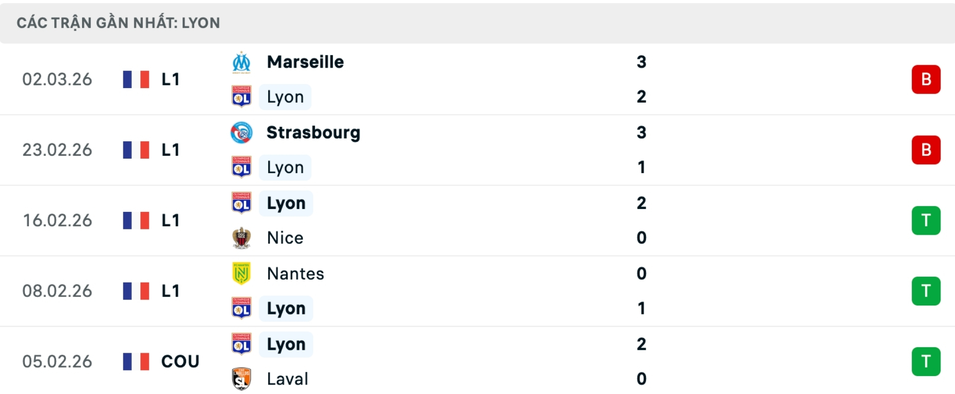This screenshot has height=394, width=955.
Task: Click the Nantes club badge
Action: pyautogui.click(x=242, y=273)
